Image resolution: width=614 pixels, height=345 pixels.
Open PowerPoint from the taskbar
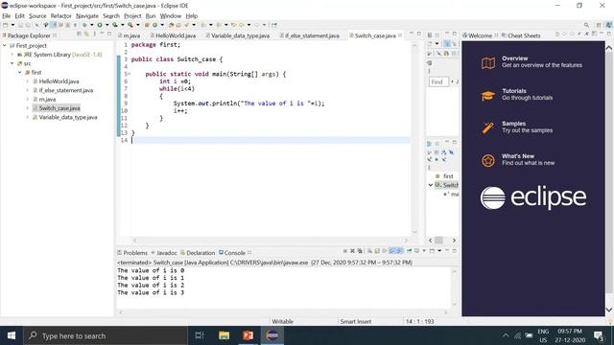coord(248,335)
